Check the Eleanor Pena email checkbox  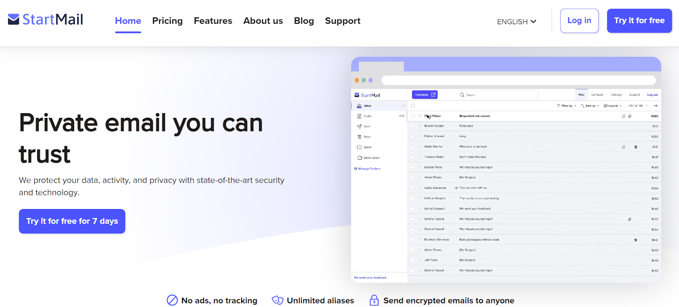412,167
